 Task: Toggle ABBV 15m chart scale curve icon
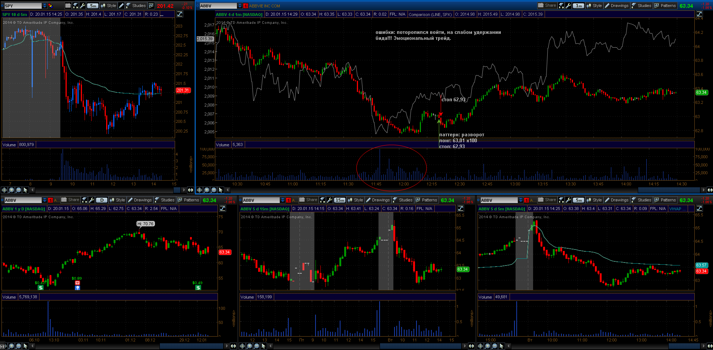pyautogui.click(x=461, y=209)
